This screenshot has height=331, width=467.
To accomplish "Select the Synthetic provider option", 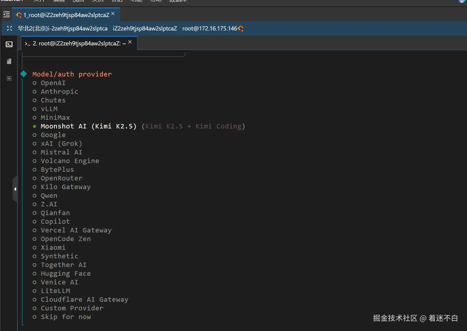I will click(x=55, y=256).
